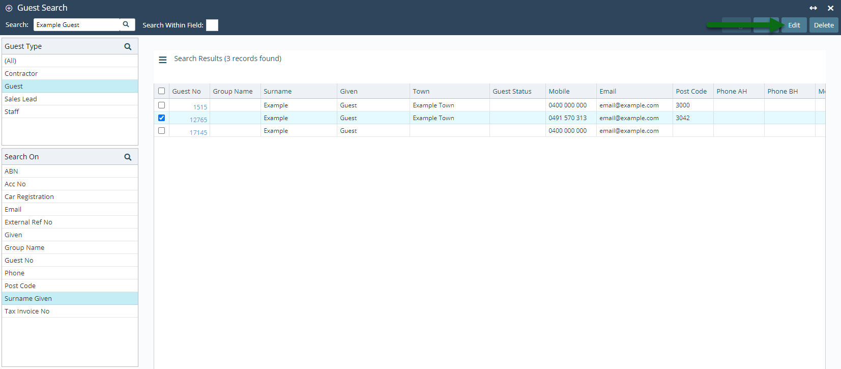Sort by Group Name column header
Screen dimensions: 841x369
click(x=235, y=91)
